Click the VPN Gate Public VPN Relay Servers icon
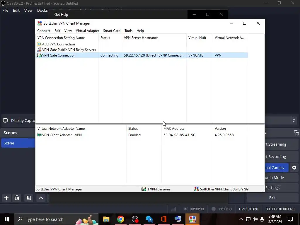The image size is (300, 225). [39, 50]
